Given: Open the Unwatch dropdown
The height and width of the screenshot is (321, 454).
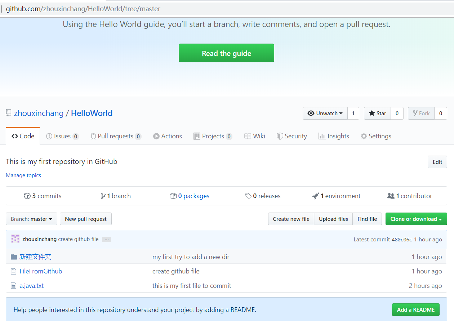Looking at the screenshot, I should 325,113.
